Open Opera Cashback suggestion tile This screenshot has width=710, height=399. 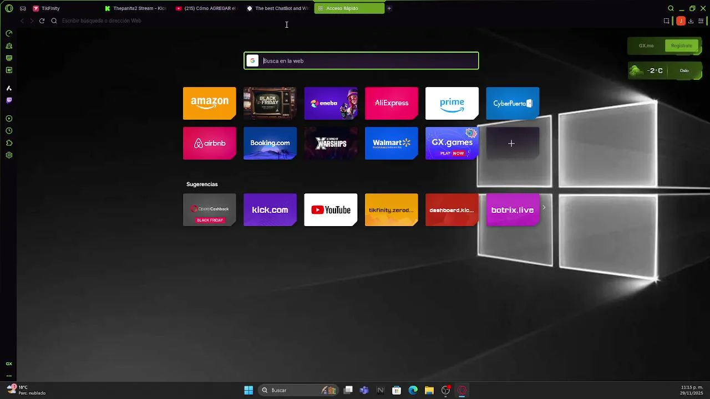[210, 209]
